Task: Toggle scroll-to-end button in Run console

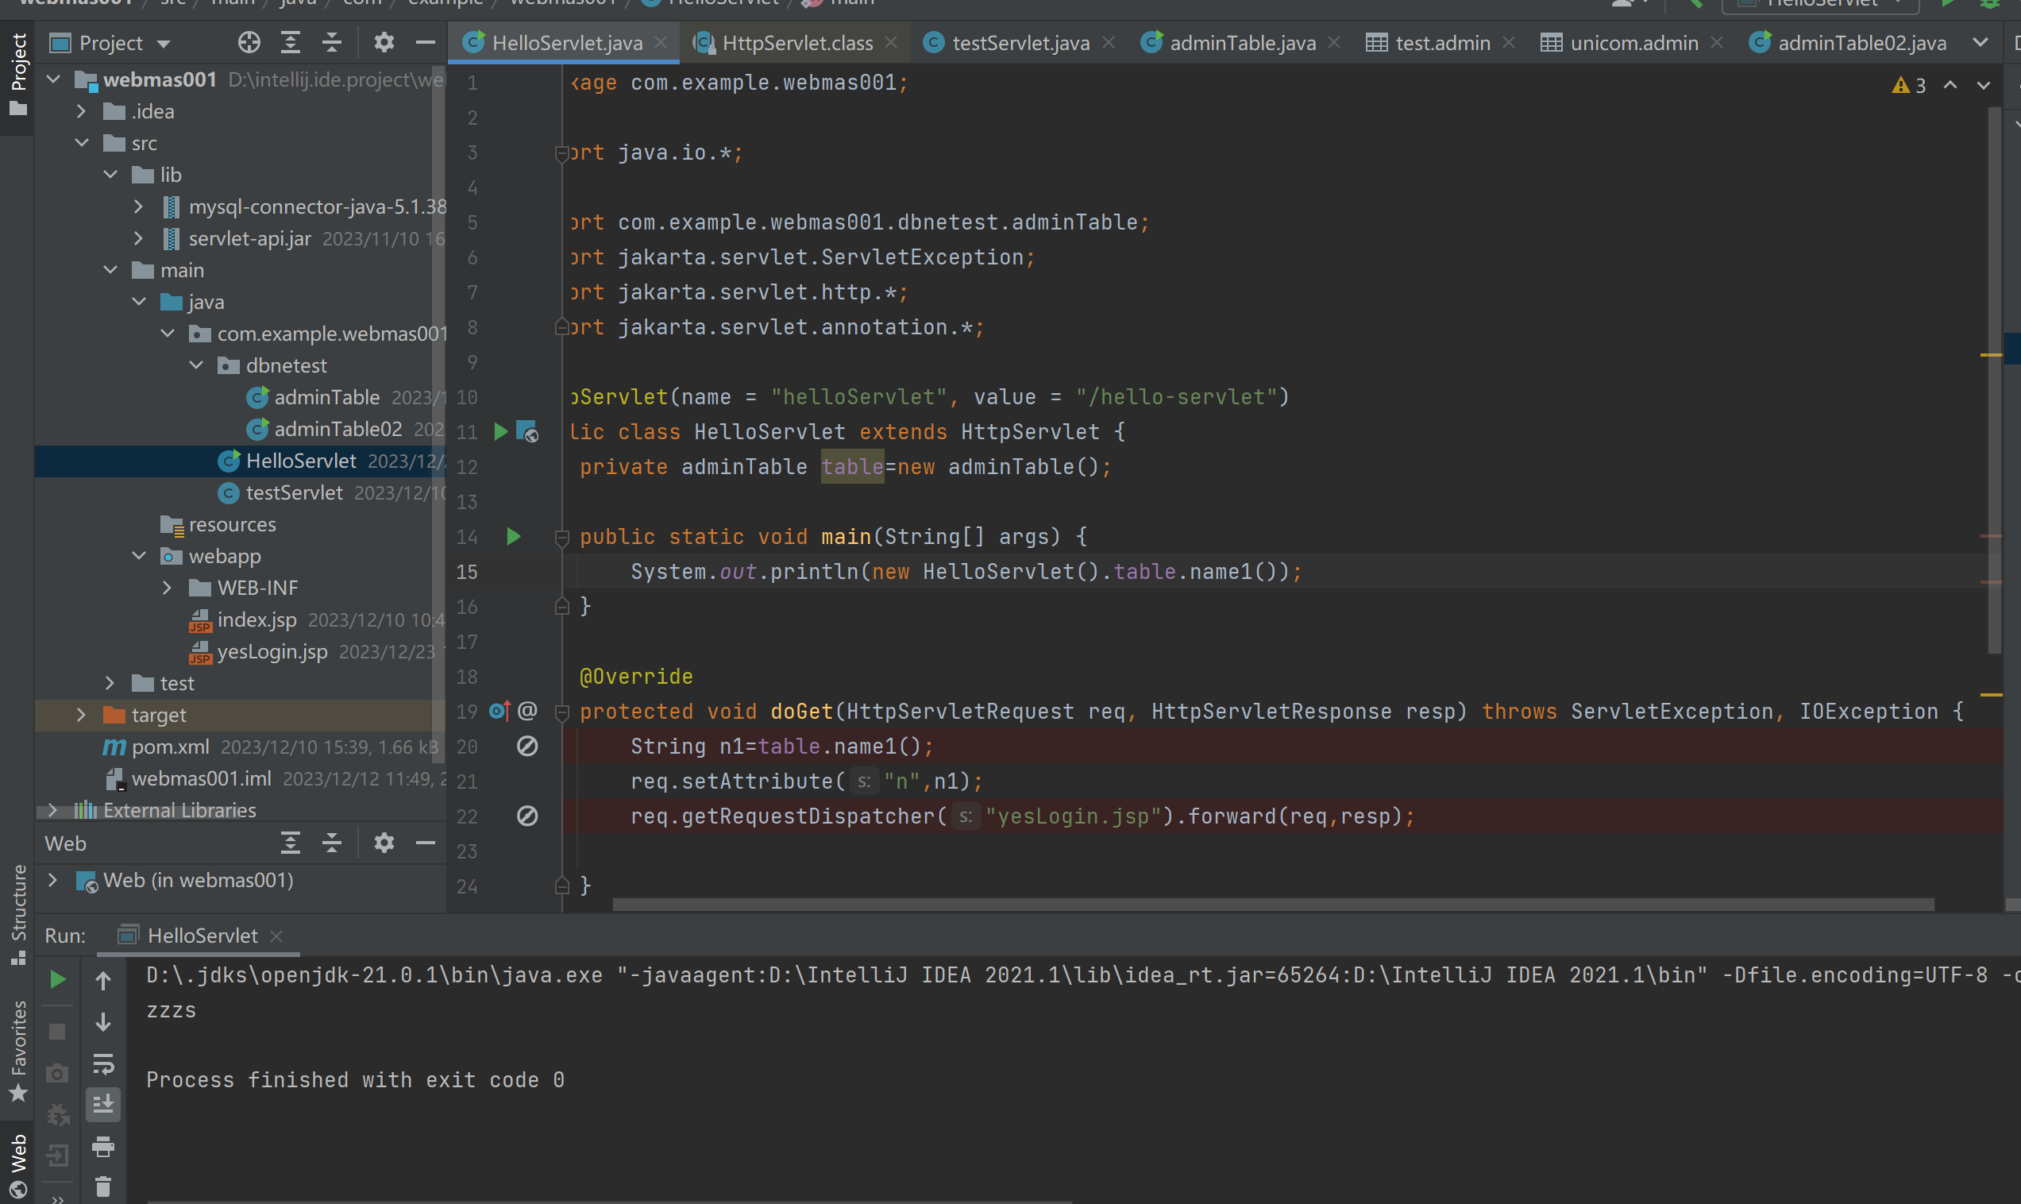Action: pos(103,1104)
